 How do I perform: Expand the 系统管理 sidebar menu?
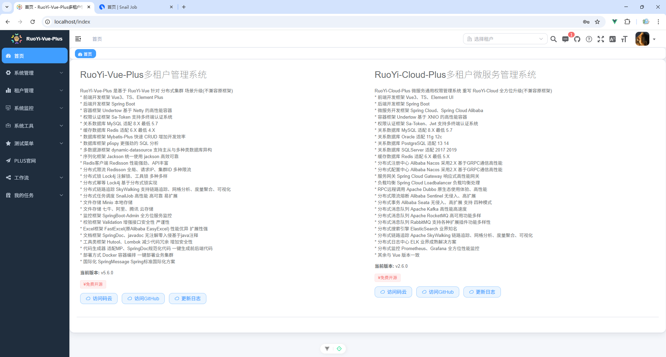(x=35, y=73)
